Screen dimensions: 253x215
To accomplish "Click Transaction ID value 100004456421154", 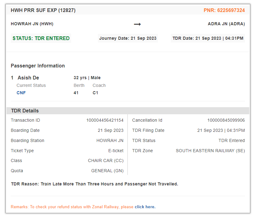I will (x=105, y=120).
